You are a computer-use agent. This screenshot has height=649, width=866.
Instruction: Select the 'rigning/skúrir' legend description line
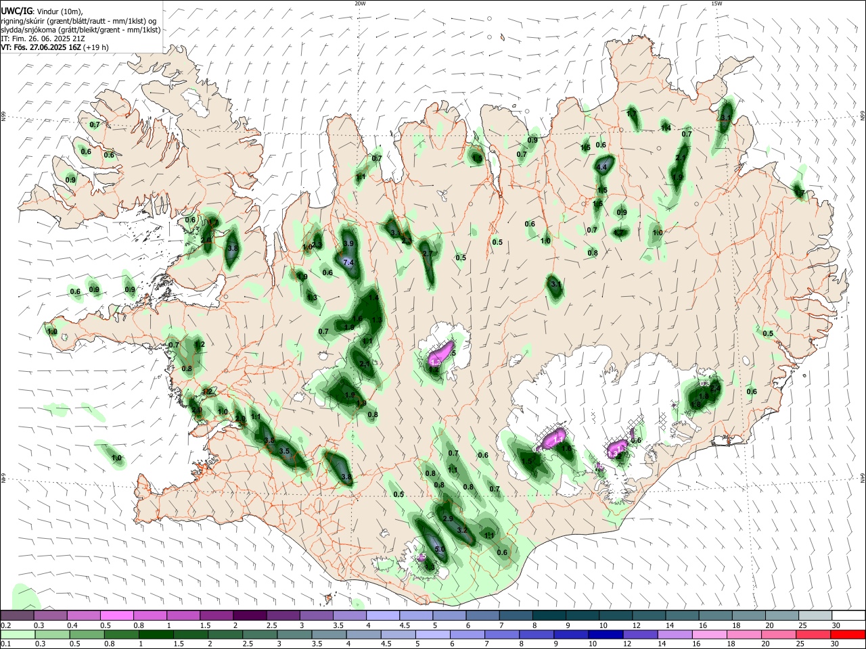(78, 21)
